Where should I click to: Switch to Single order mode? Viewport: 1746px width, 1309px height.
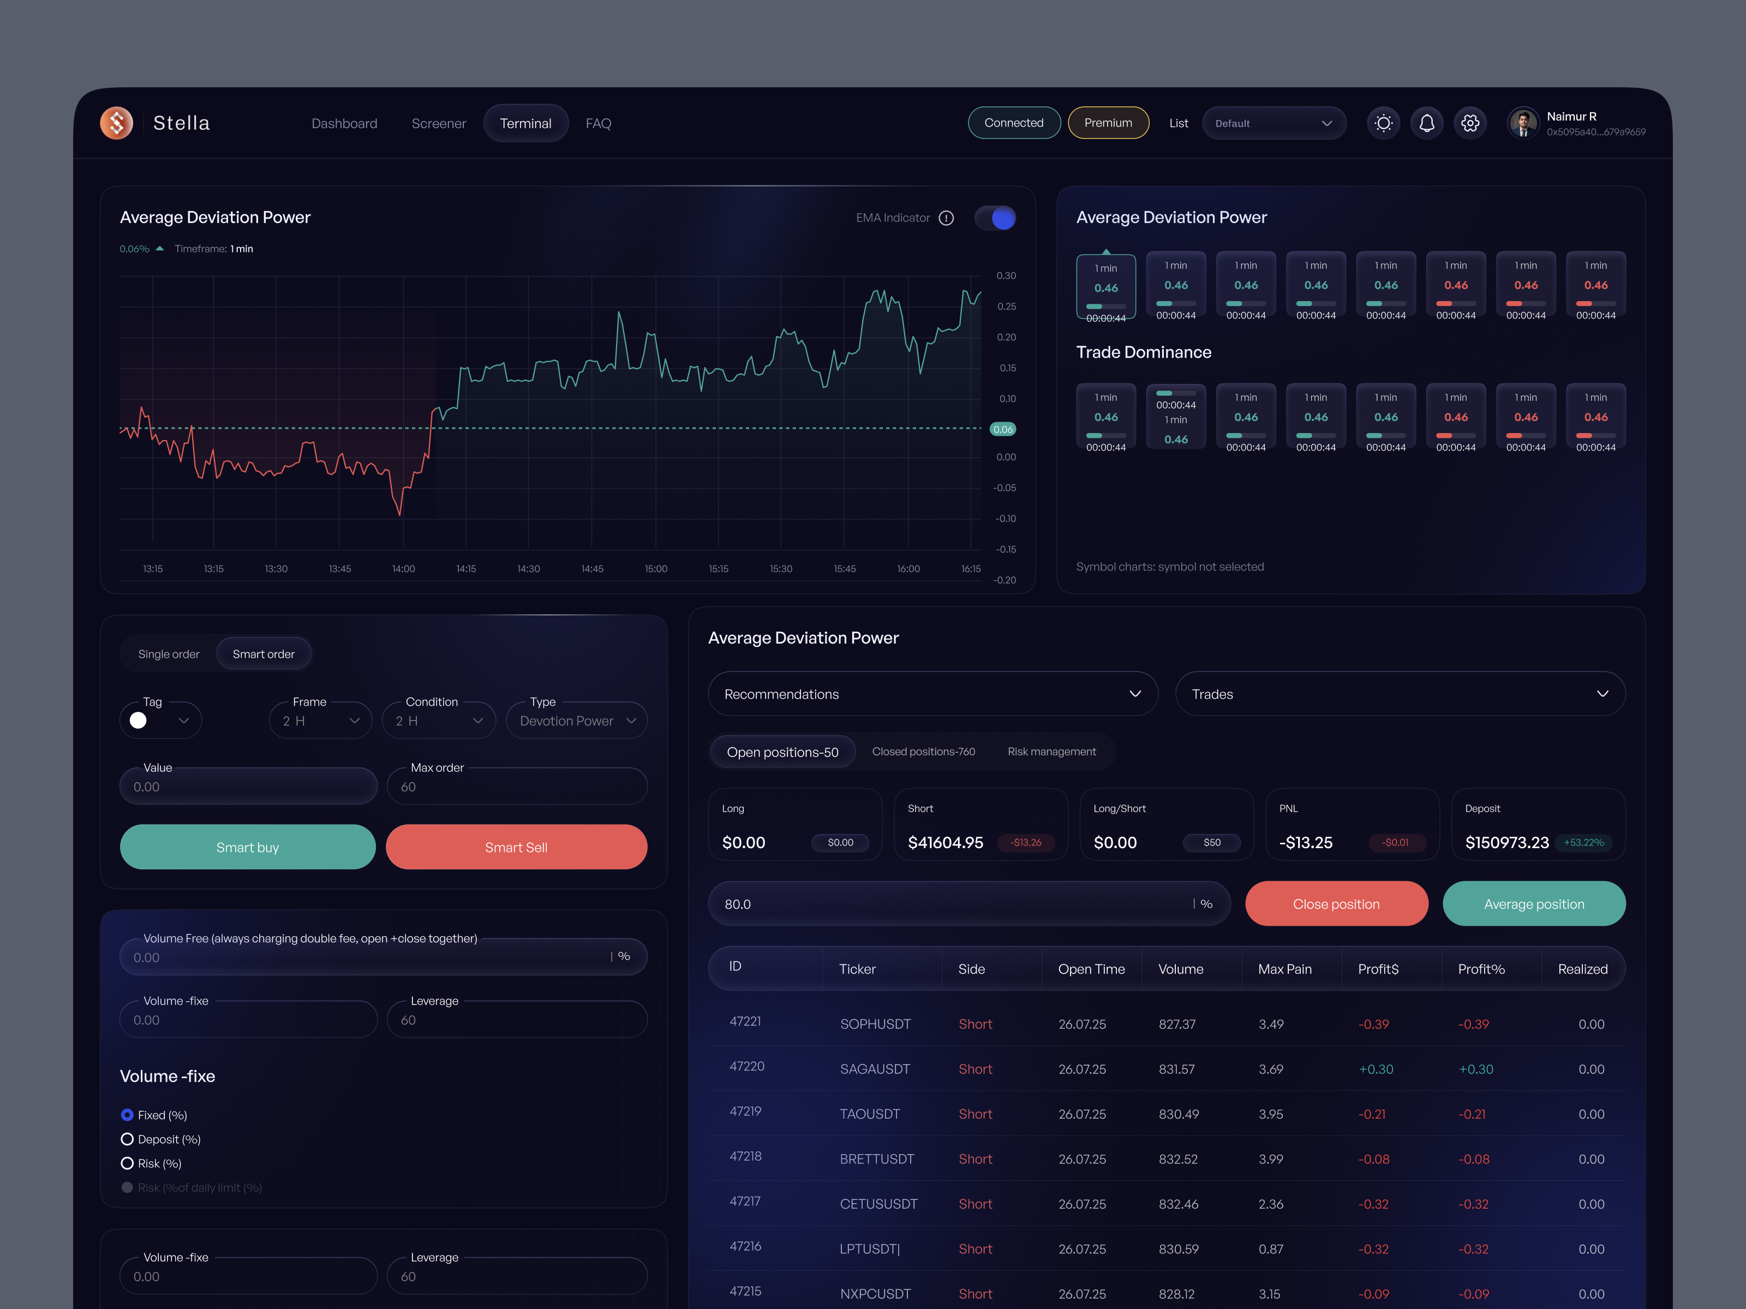tap(168, 653)
